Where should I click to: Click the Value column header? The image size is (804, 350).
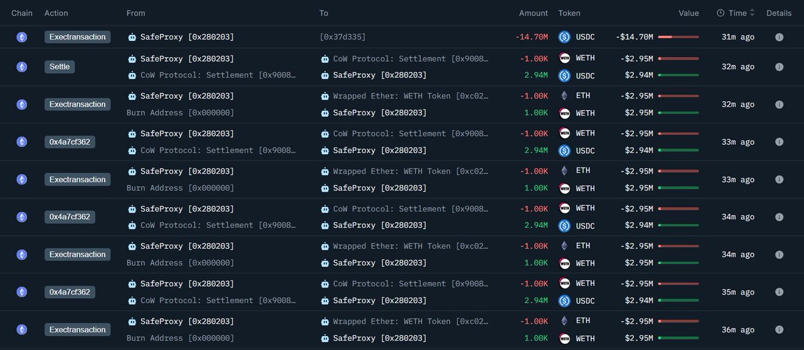(688, 13)
